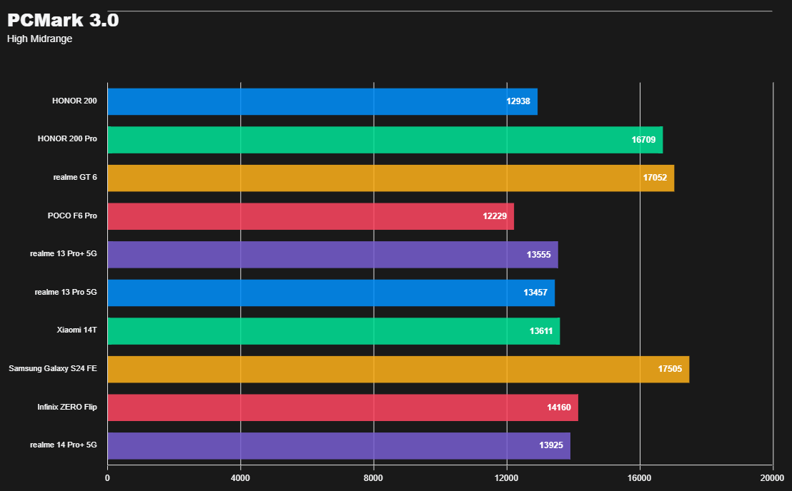Click the 17052 score value label
This screenshot has height=491, width=792.
655,178
